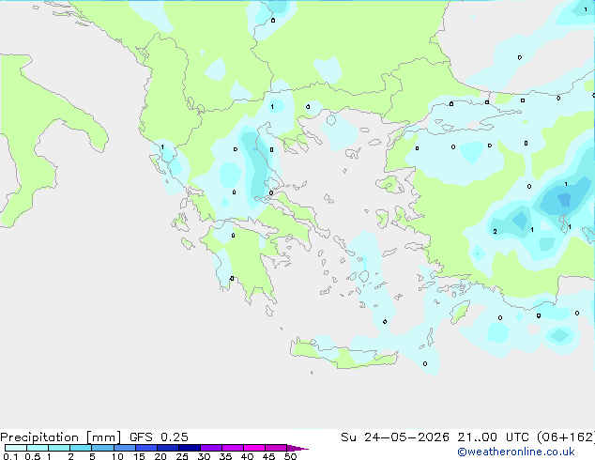Click the legend label '40'
This screenshot has width=595, height=460.
pyautogui.click(x=247, y=456)
